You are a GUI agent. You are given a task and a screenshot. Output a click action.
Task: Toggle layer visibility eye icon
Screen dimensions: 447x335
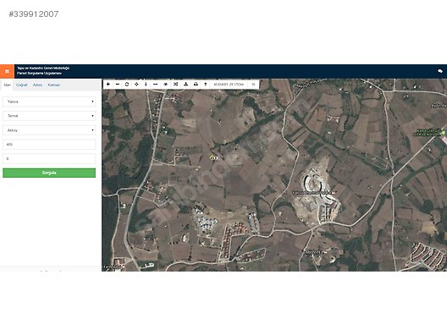click(x=165, y=84)
